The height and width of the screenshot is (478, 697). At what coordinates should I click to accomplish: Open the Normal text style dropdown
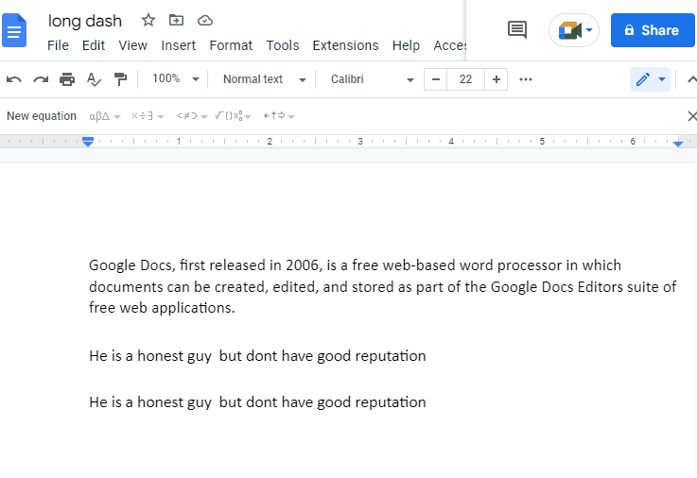(x=265, y=79)
